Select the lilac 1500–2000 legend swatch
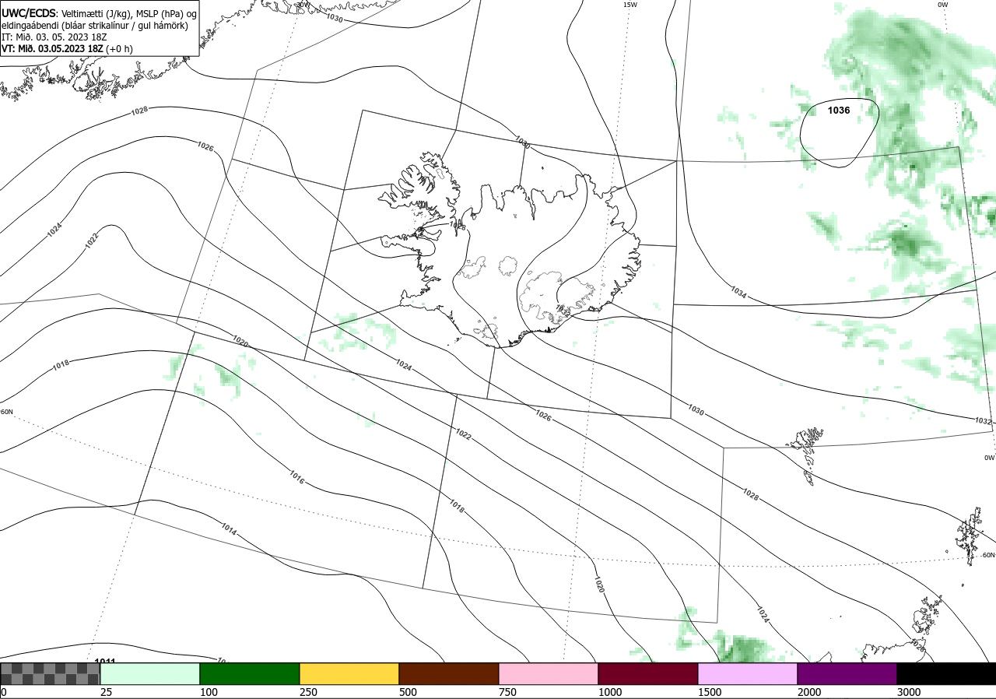Viewport: 996px width, 699px height. [x=748, y=673]
